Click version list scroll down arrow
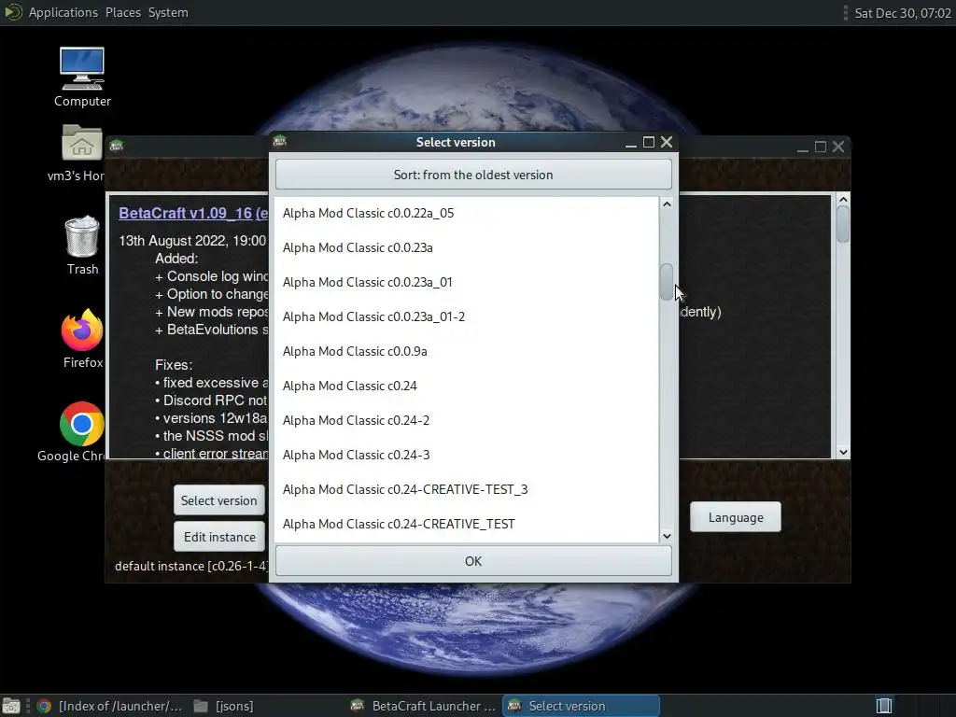This screenshot has width=956, height=717. [x=667, y=536]
